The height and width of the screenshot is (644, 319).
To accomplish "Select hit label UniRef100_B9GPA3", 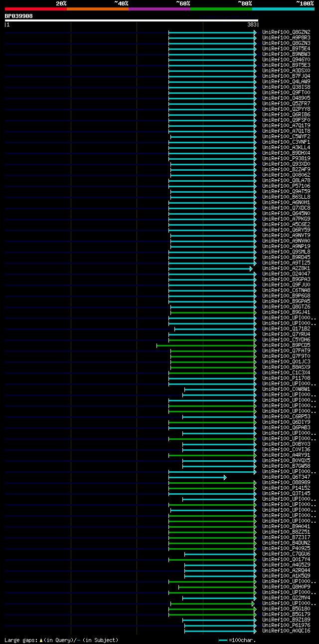I will [x=286, y=279].
